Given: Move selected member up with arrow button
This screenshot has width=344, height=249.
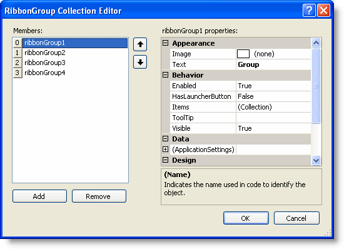Looking at the screenshot, I should click(140, 44).
